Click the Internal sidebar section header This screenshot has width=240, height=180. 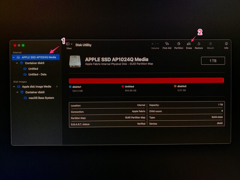(17, 52)
